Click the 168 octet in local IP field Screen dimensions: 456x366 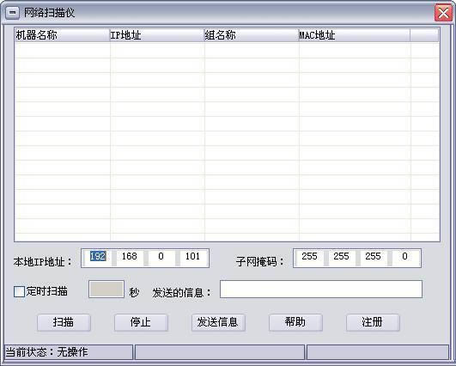coord(130,256)
